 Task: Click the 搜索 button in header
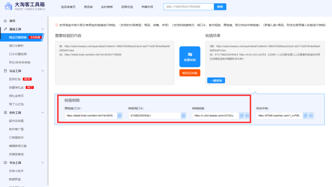[x=220, y=7]
